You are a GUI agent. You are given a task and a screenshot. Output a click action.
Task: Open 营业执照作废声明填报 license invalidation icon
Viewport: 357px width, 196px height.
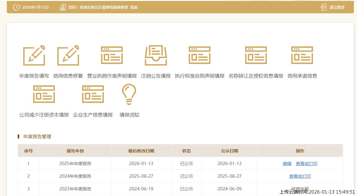(x=112, y=56)
